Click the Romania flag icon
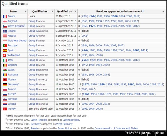 coord(5,75)
